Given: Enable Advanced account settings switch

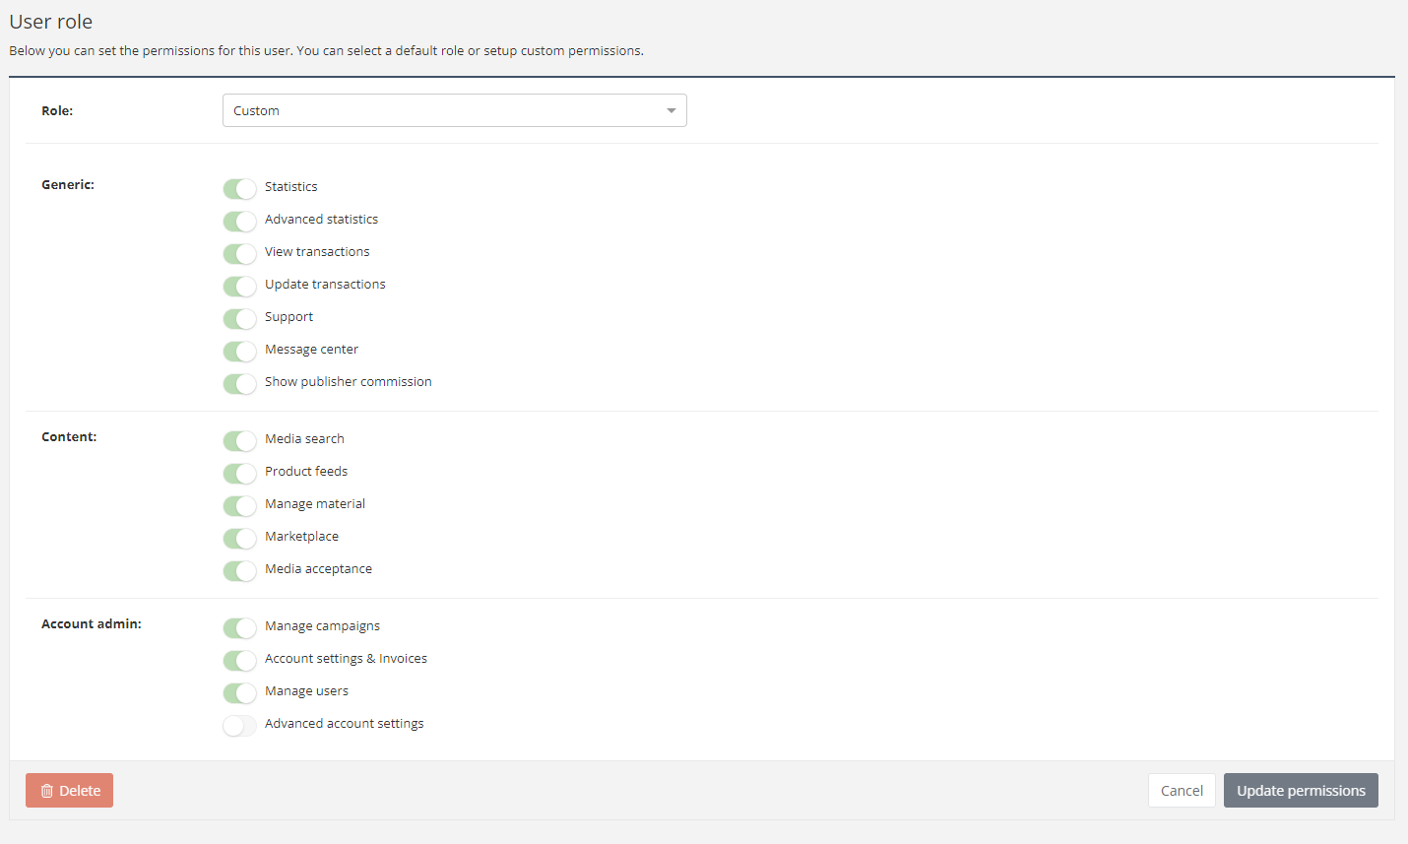Looking at the screenshot, I should (239, 725).
